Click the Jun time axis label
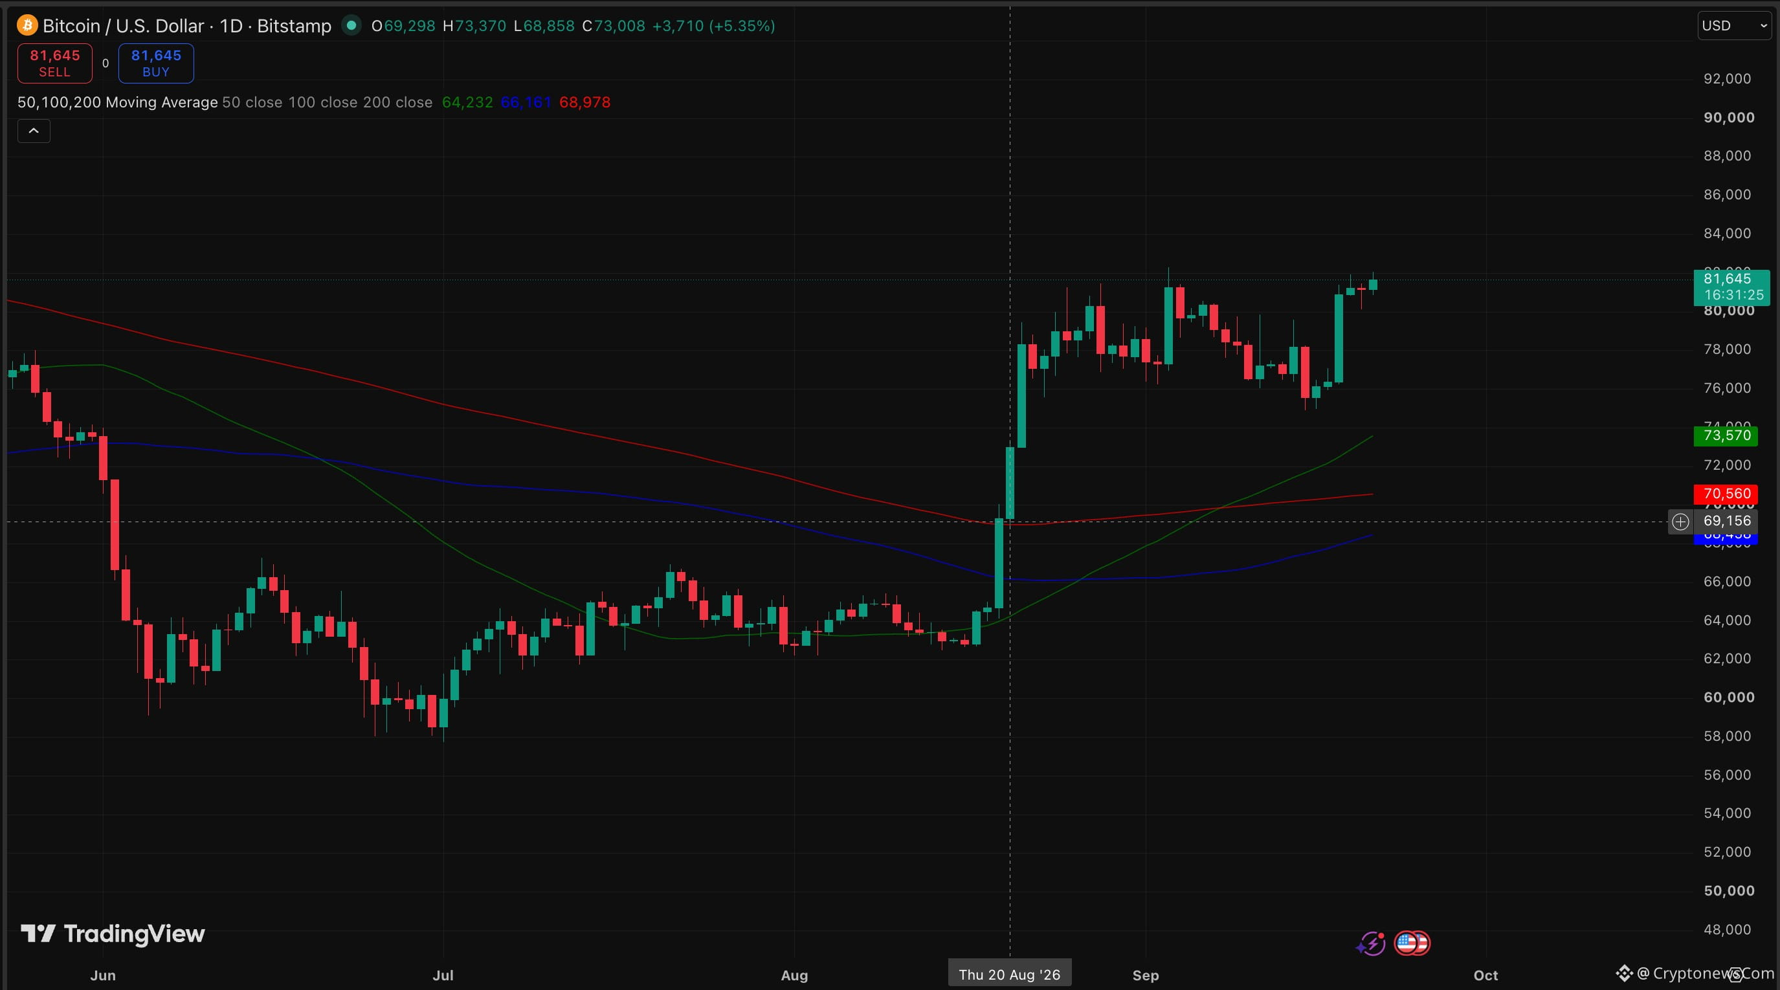The width and height of the screenshot is (1780, 990). (x=103, y=976)
